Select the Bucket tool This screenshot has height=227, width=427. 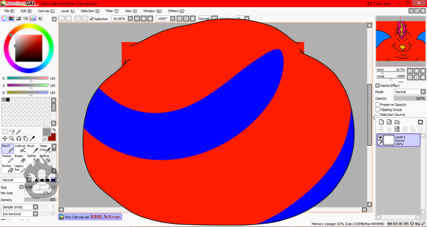coord(8,168)
